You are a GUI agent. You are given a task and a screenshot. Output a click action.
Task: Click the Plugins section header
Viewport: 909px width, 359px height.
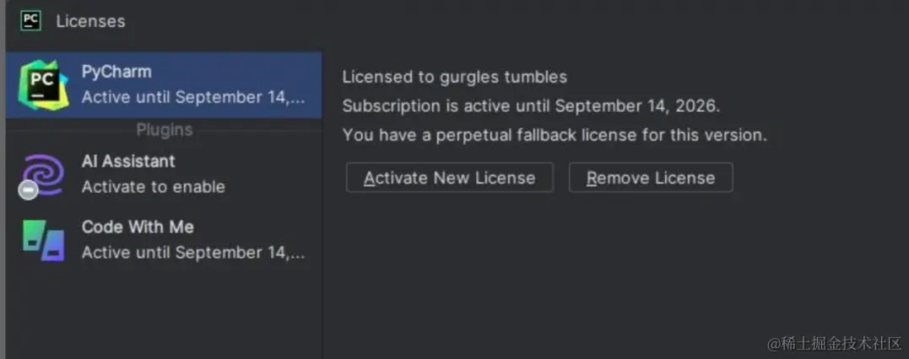click(x=165, y=130)
